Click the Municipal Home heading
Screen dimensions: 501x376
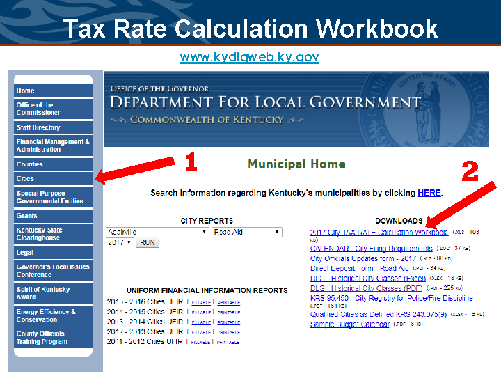coord(296,164)
